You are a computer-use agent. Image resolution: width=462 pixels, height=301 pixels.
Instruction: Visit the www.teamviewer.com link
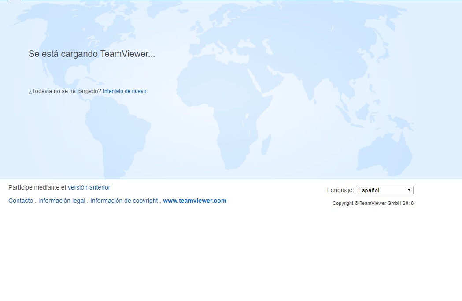click(195, 201)
